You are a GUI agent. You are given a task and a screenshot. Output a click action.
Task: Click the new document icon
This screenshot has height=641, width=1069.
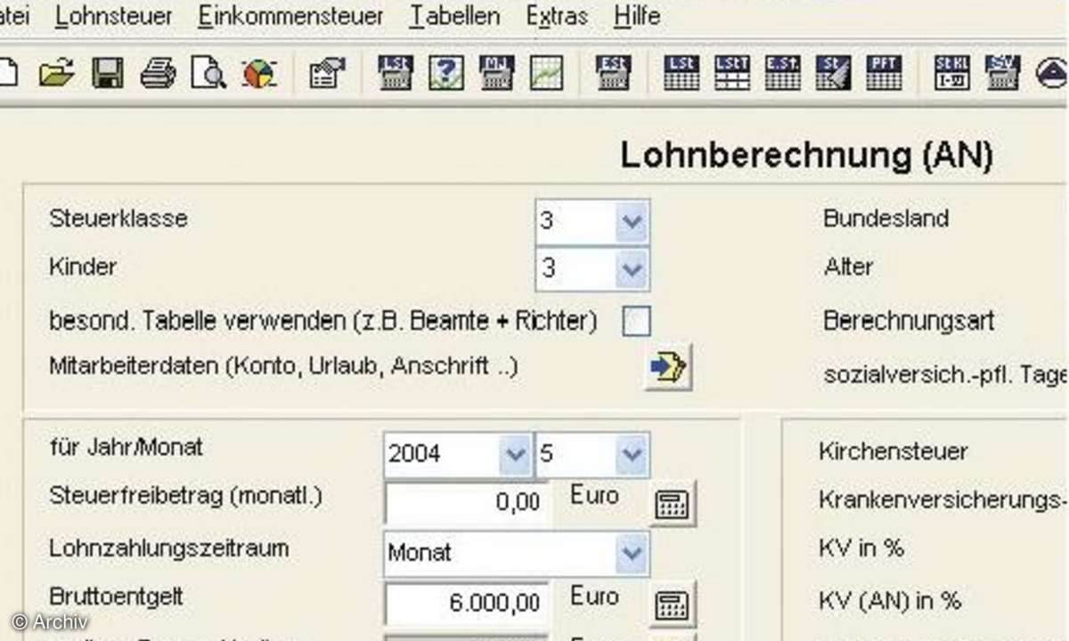tap(8, 73)
